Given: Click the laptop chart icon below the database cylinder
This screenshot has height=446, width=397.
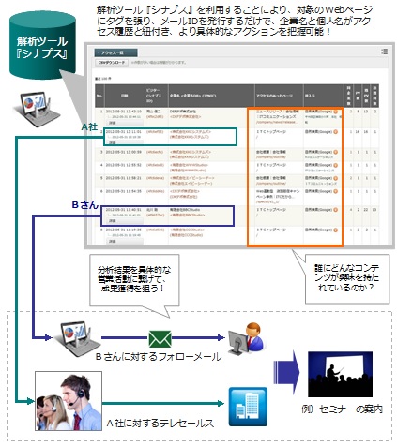Looking at the screenshot, I should coord(37,109).
